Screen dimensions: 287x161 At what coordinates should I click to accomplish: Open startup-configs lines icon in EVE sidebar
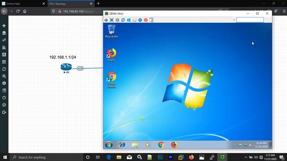(4, 47)
